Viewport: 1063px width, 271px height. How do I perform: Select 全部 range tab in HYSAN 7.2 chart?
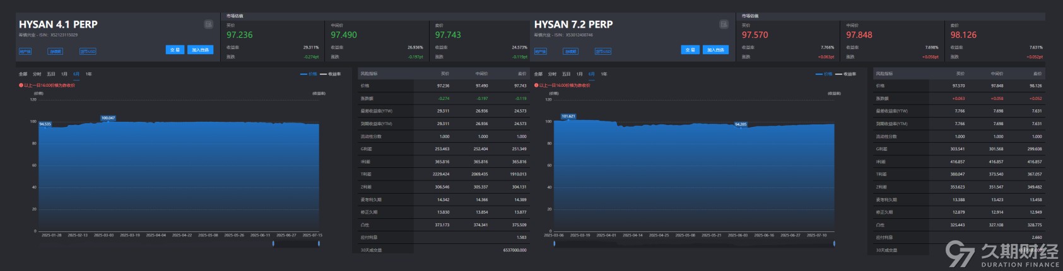pyautogui.click(x=538, y=74)
